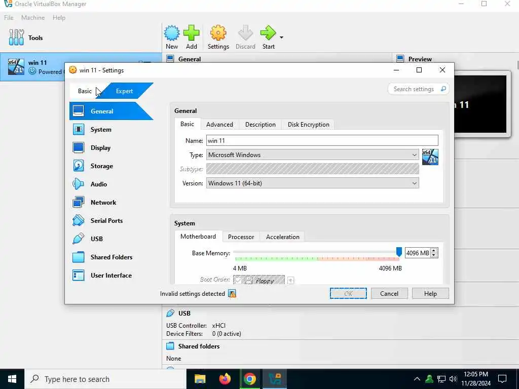Image resolution: width=519 pixels, height=389 pixels.
Task: Select the Disk Encryption tab
Action: (308, 125)
